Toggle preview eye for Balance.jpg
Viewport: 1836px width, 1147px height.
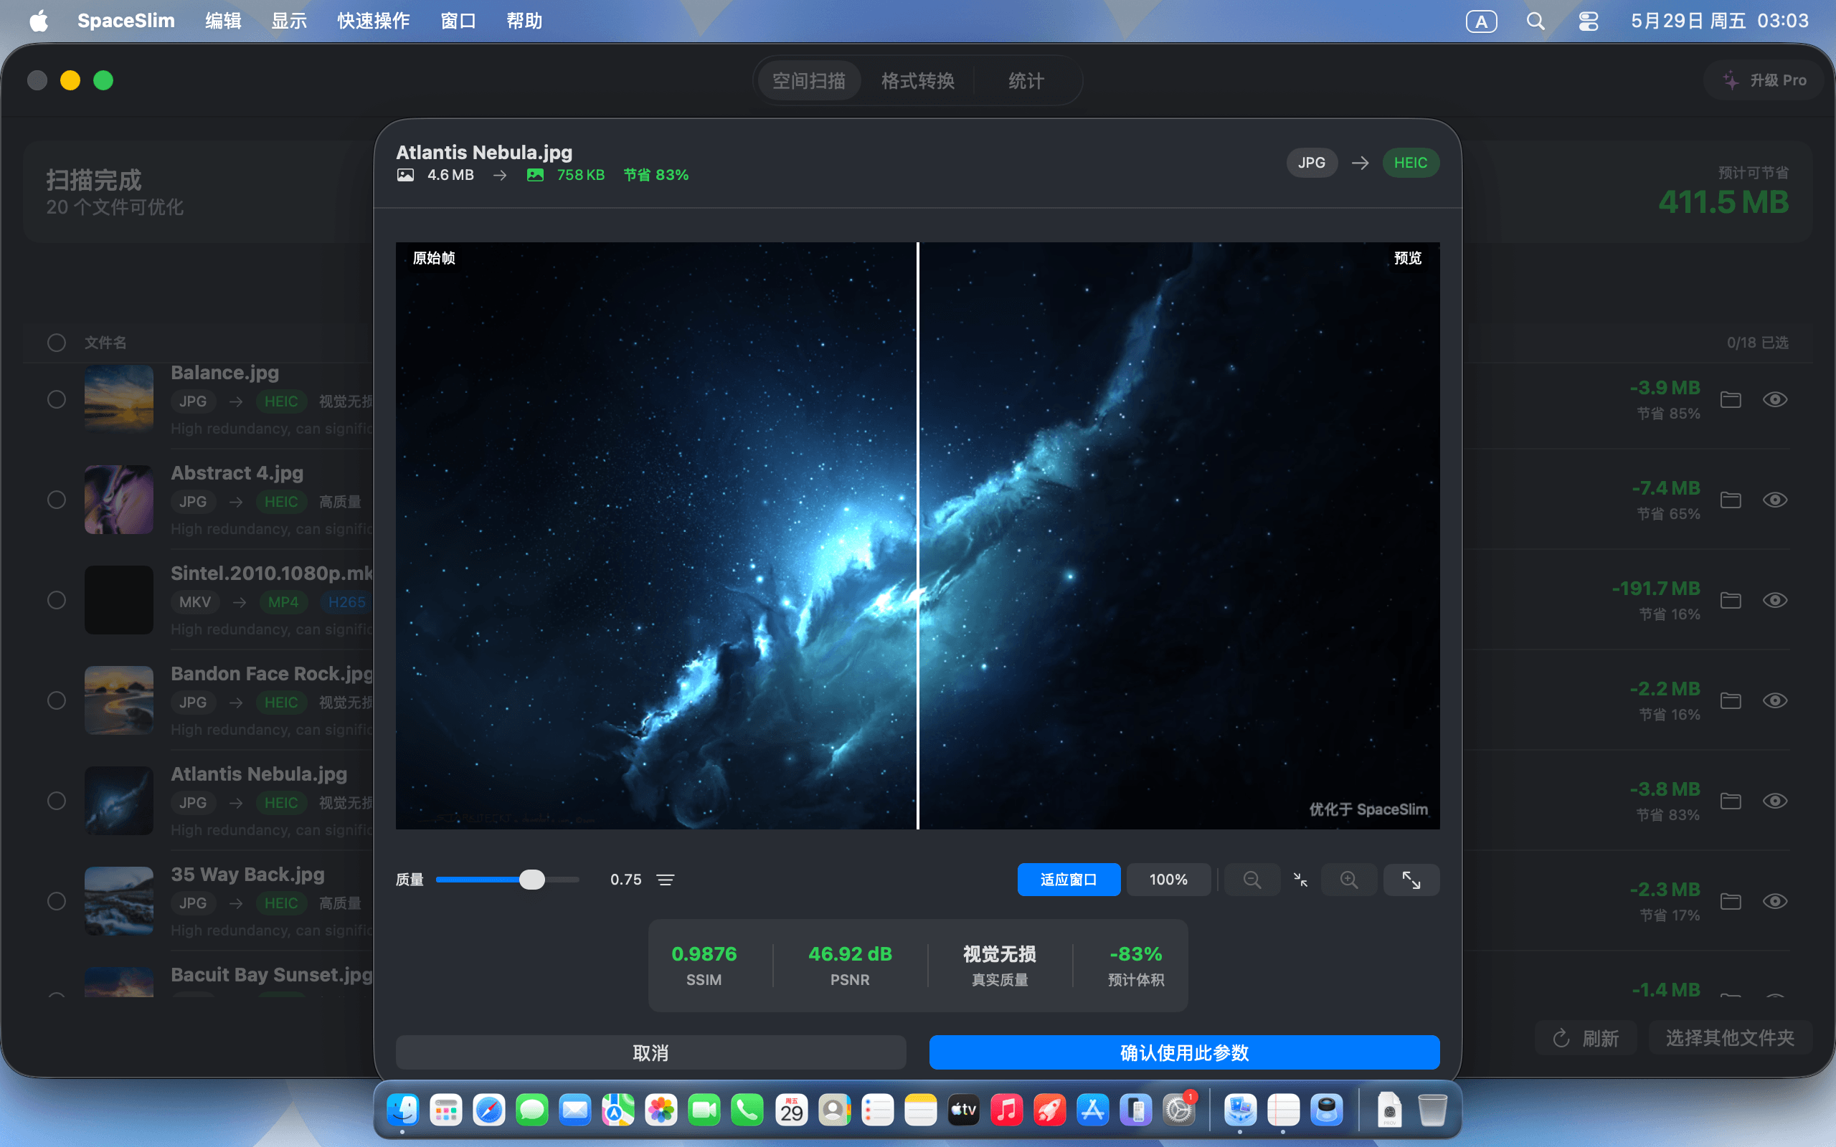[x=1775, y=400]
